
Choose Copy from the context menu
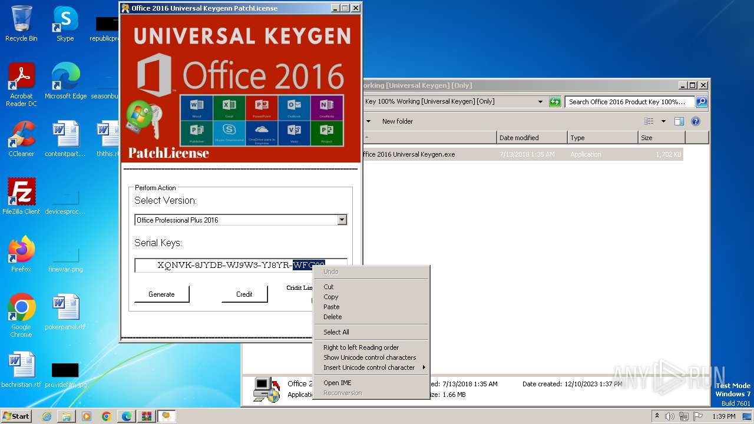(371, 297)
